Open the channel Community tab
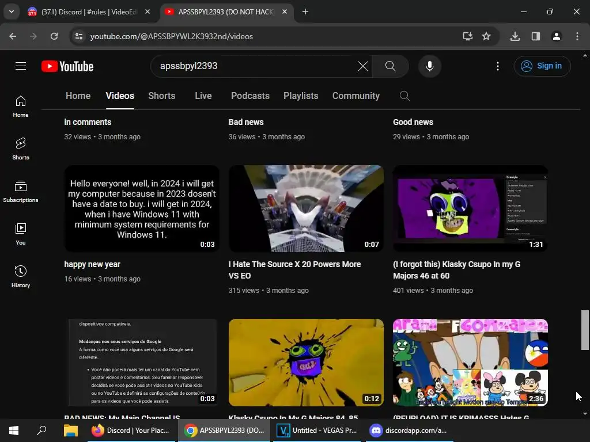The height and width of the screenshot is (442, 590). click(356, 96)
